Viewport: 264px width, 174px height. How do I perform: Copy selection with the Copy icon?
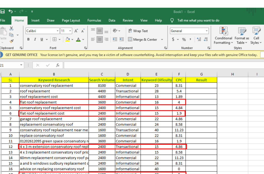pyautogui.click(x=11, y=35)
